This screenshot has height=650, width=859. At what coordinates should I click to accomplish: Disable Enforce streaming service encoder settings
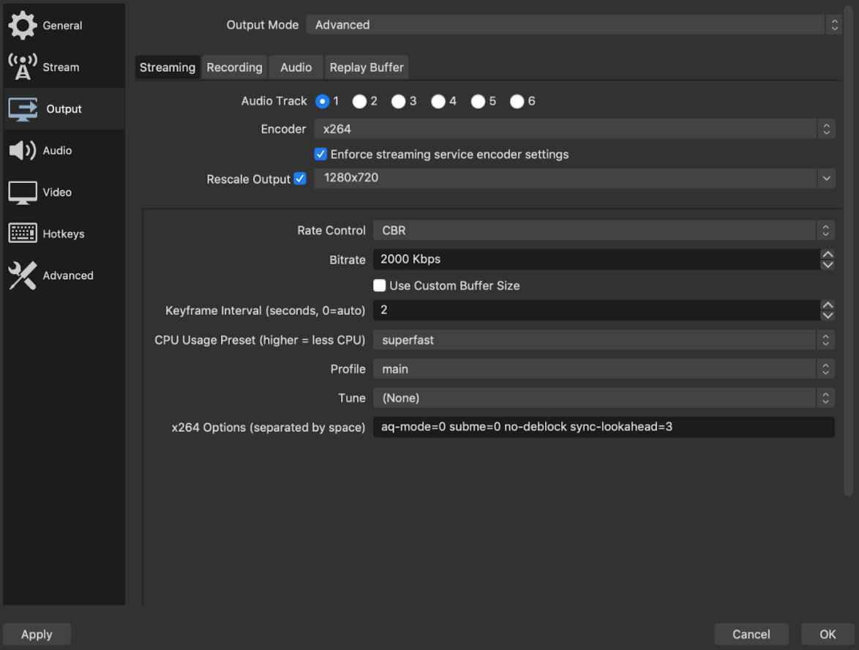pos(320,154)
